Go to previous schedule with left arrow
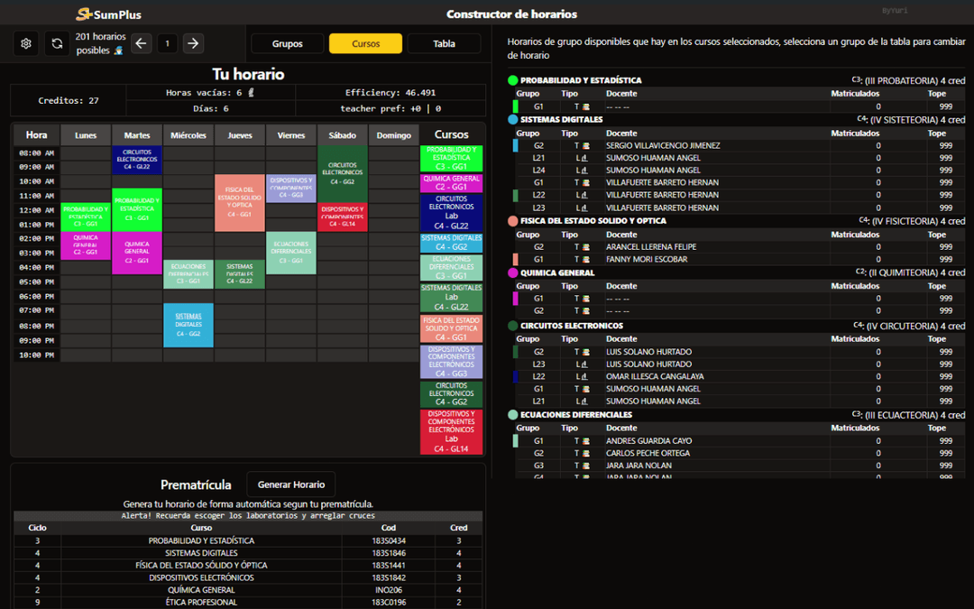The height and width of the screenshot is (609, 974). click(142, 43)
